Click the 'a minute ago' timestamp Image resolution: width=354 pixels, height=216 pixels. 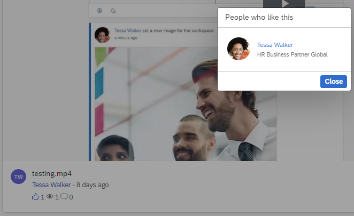coord(126,38)
